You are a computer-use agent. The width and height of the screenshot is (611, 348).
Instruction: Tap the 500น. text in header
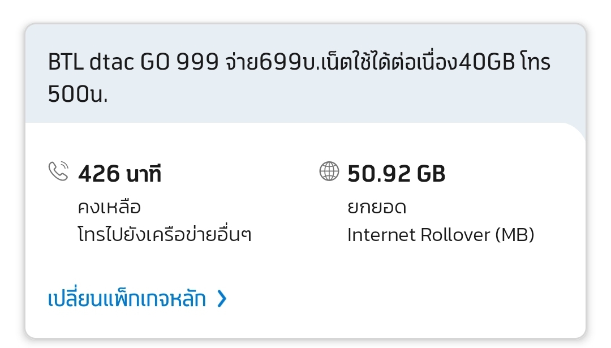[x=78, y=94]
